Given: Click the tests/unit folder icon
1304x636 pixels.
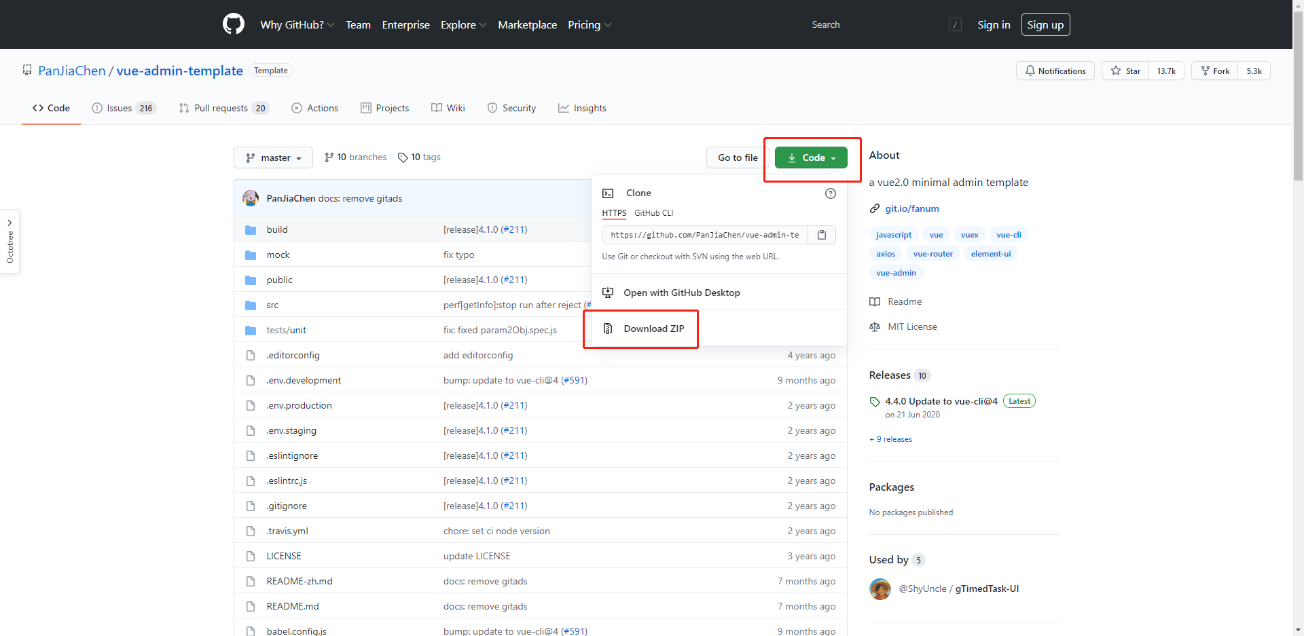Looking at the screenshot, I should (251, 331).
